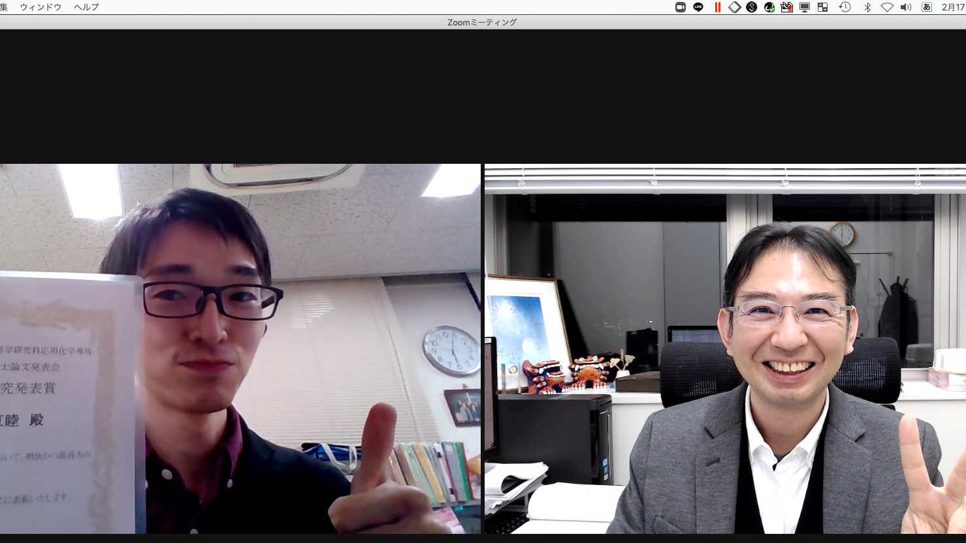Screen dimensions: 966x543
Task: Open the volume control in menu bar
Action: pyautogui.click(x=906, y=7)
